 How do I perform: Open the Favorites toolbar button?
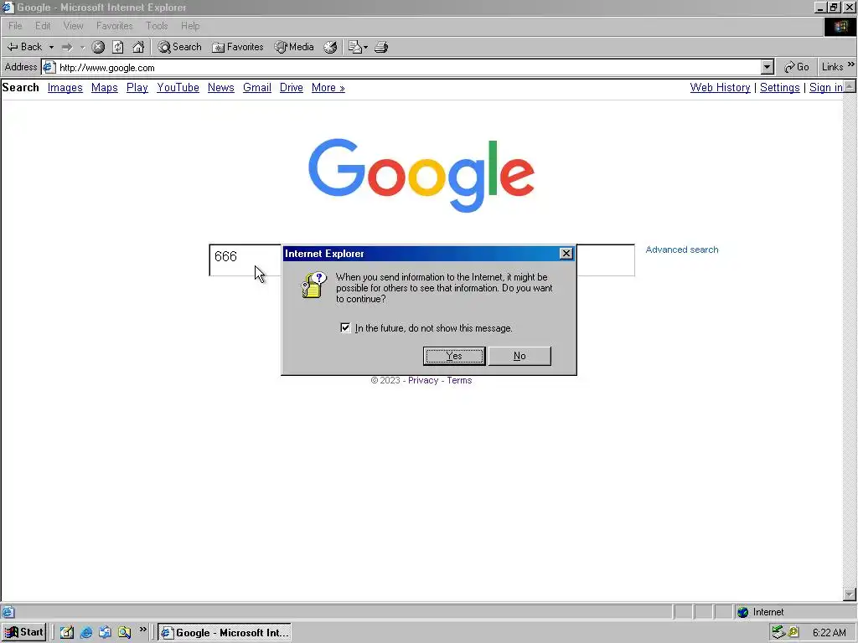click(x=237, y=47)
